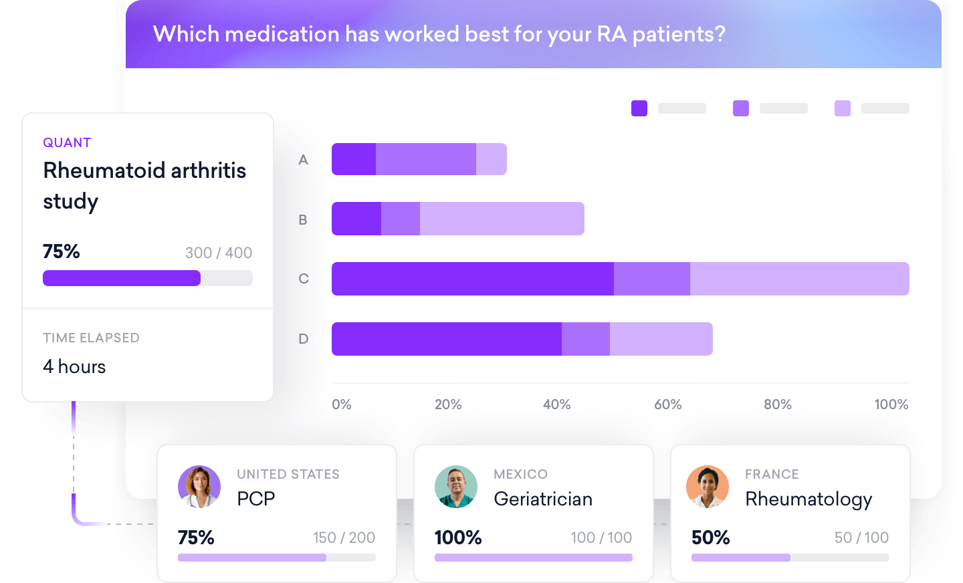
Task: Expand details for medication option A
Action: pyautogui.click(x=419, y=158)
